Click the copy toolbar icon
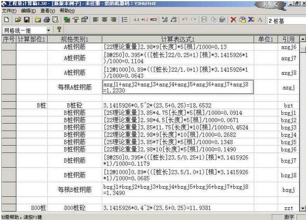This screenshot has height=220, width=306. click(x=214, y=20)
